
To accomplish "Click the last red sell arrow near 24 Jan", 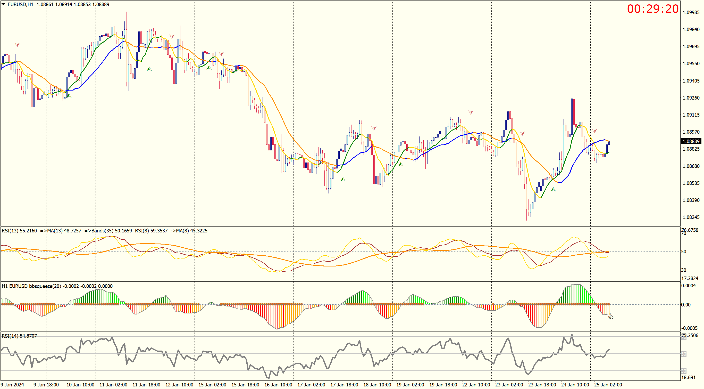I will (594, 131).
